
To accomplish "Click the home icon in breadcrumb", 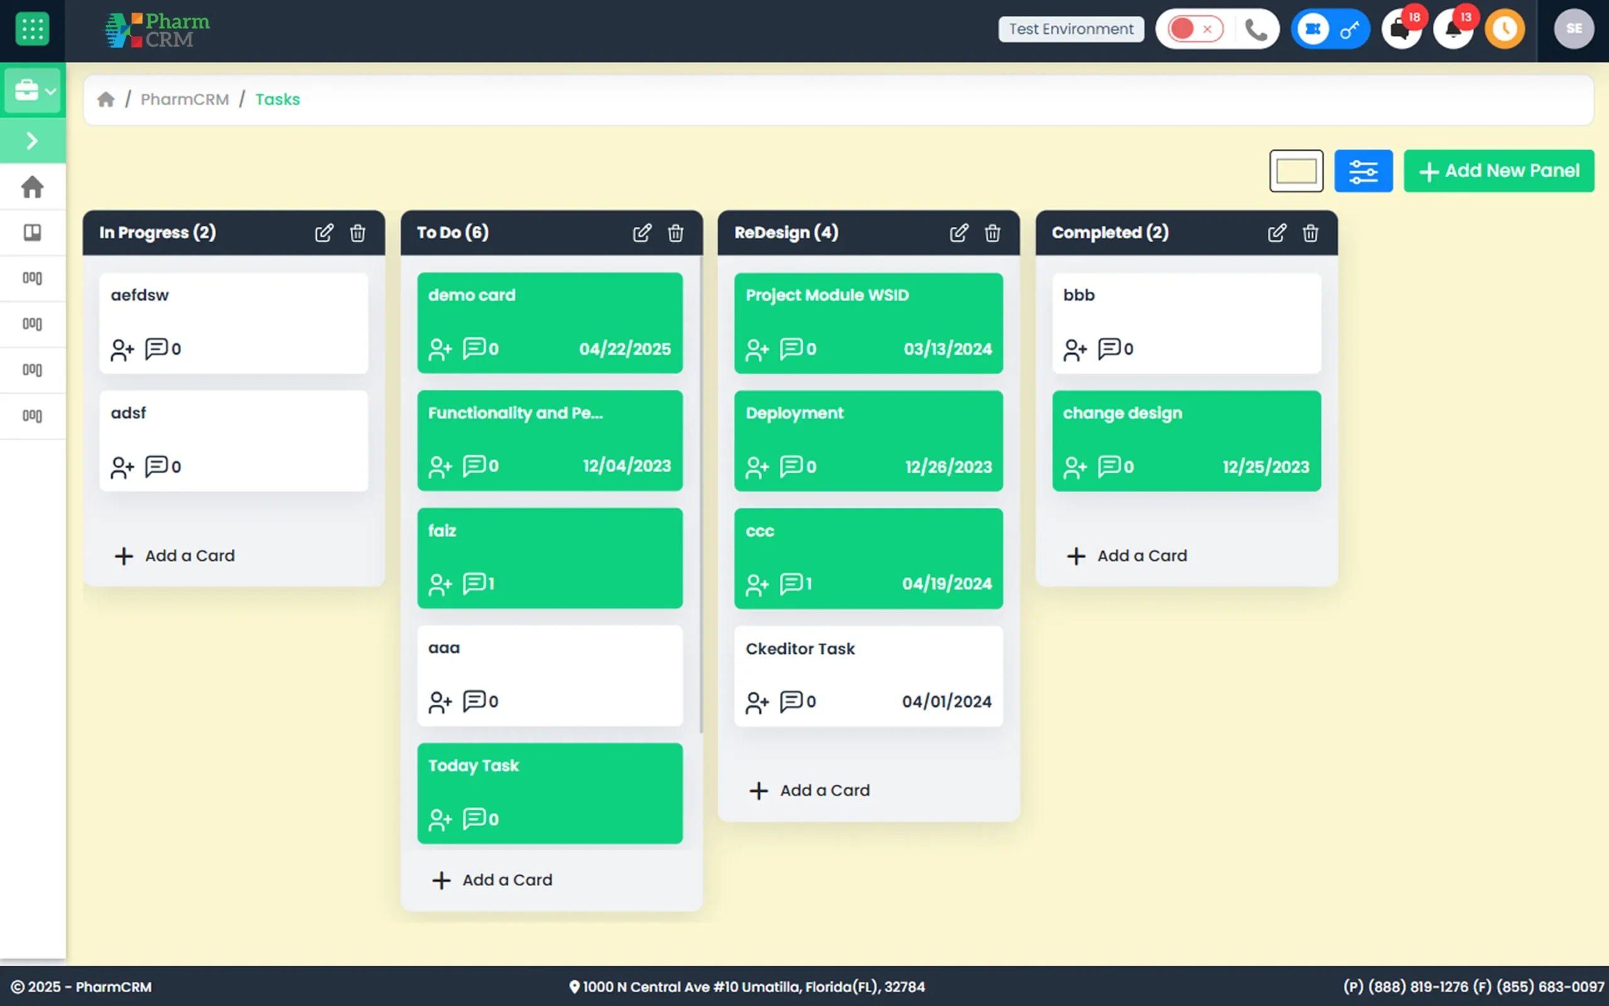I will point(106,99).
